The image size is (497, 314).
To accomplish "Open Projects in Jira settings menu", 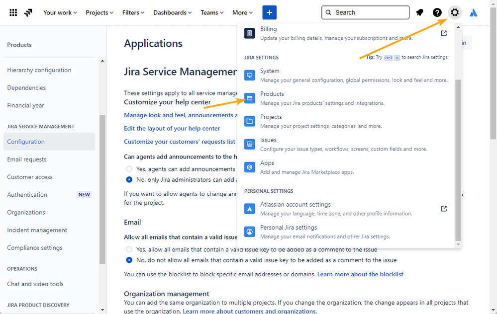I will [346, 121].
